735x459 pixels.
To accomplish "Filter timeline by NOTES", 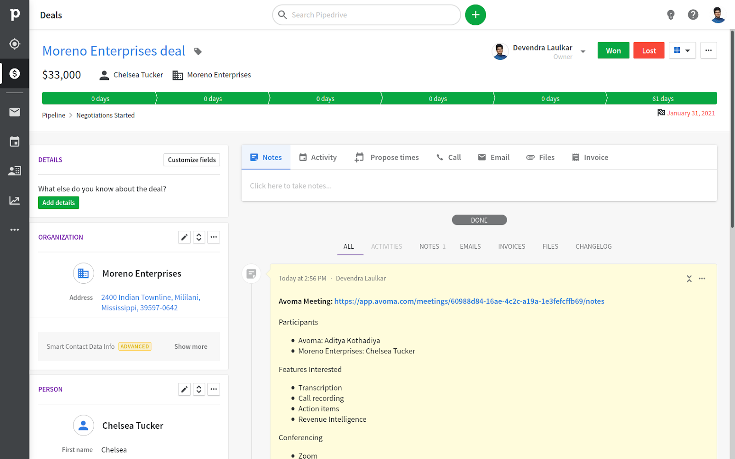I will click(432, 246).
